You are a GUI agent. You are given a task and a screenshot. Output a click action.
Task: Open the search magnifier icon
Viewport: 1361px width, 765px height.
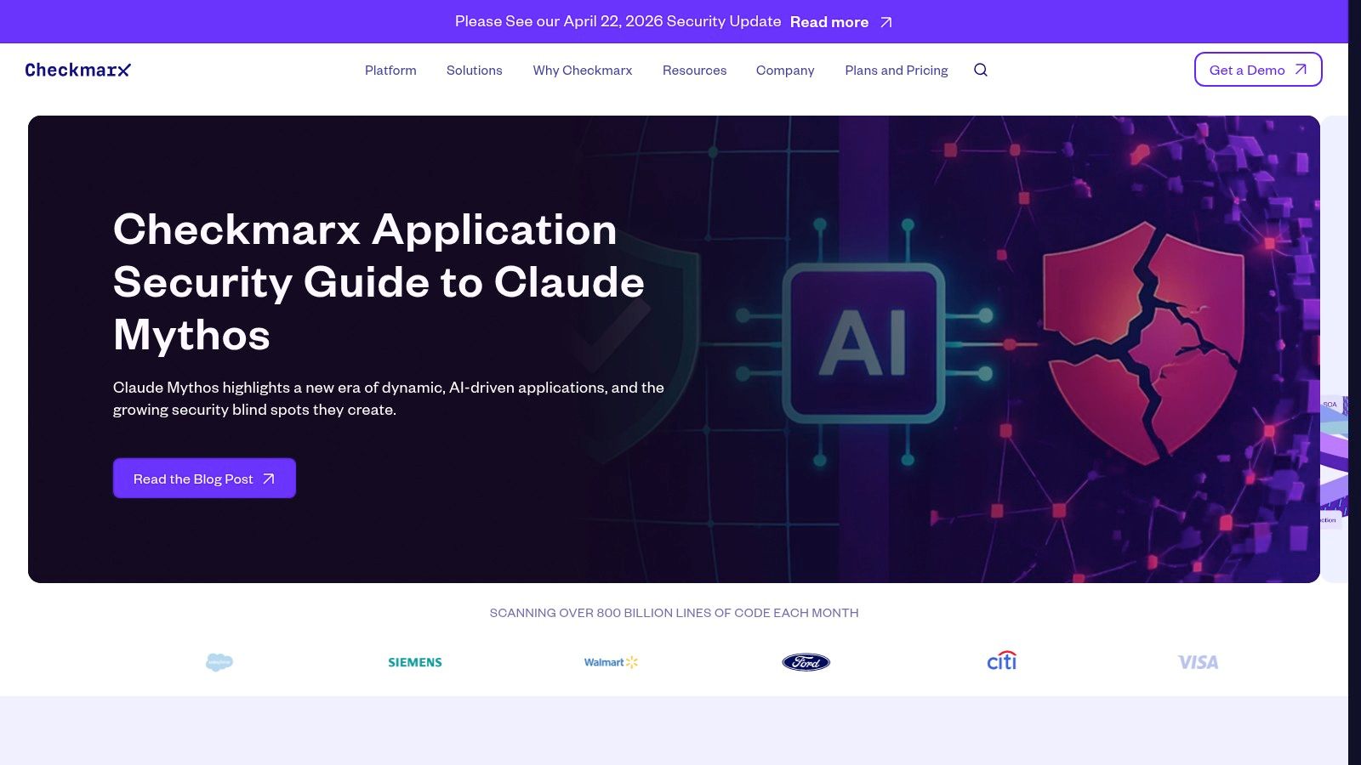(x=981, y=70)
